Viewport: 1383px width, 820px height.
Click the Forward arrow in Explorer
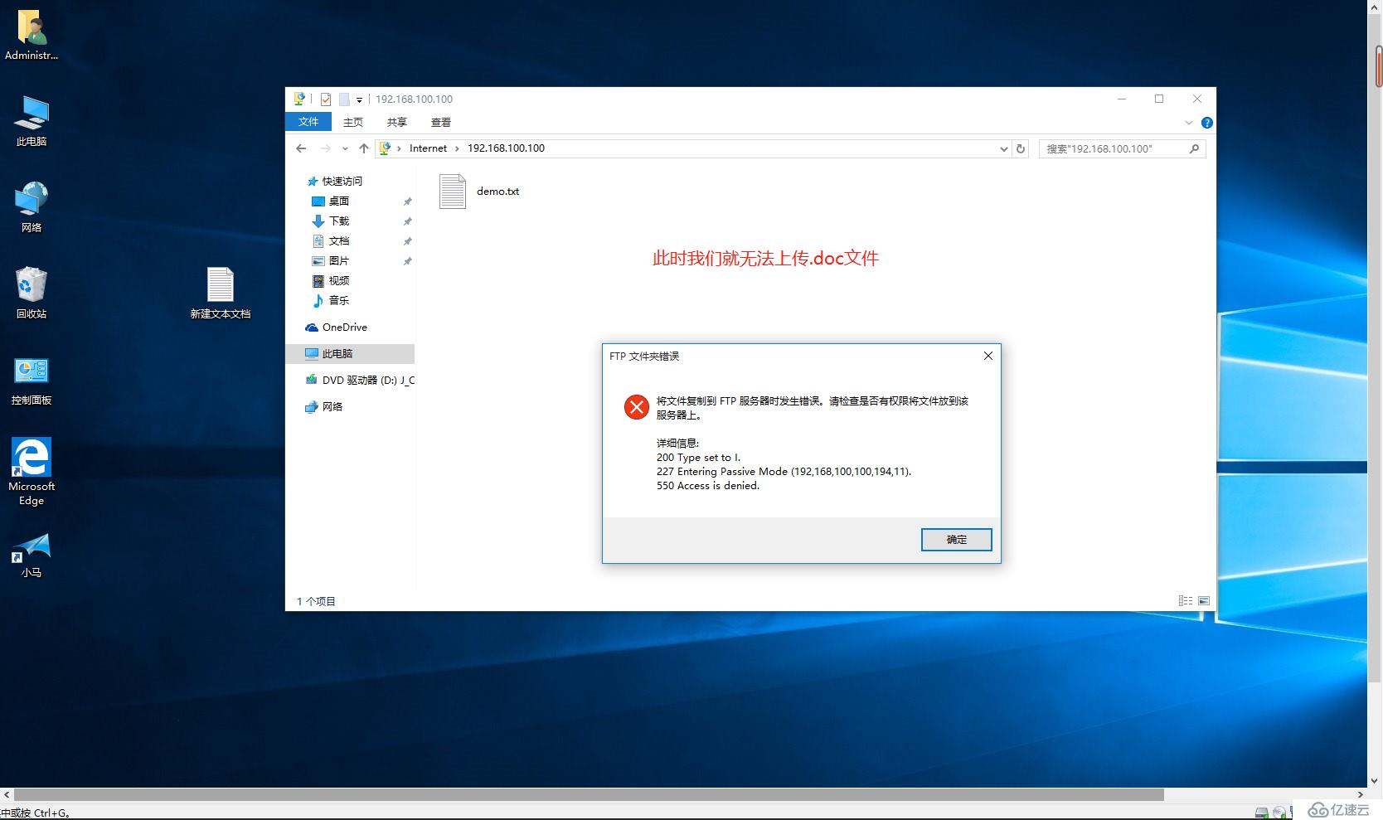325,148
